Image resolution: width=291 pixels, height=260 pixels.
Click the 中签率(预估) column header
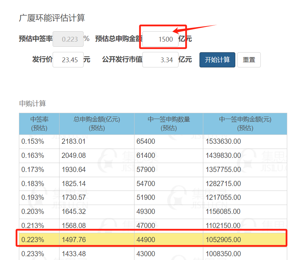coord(39,124)
